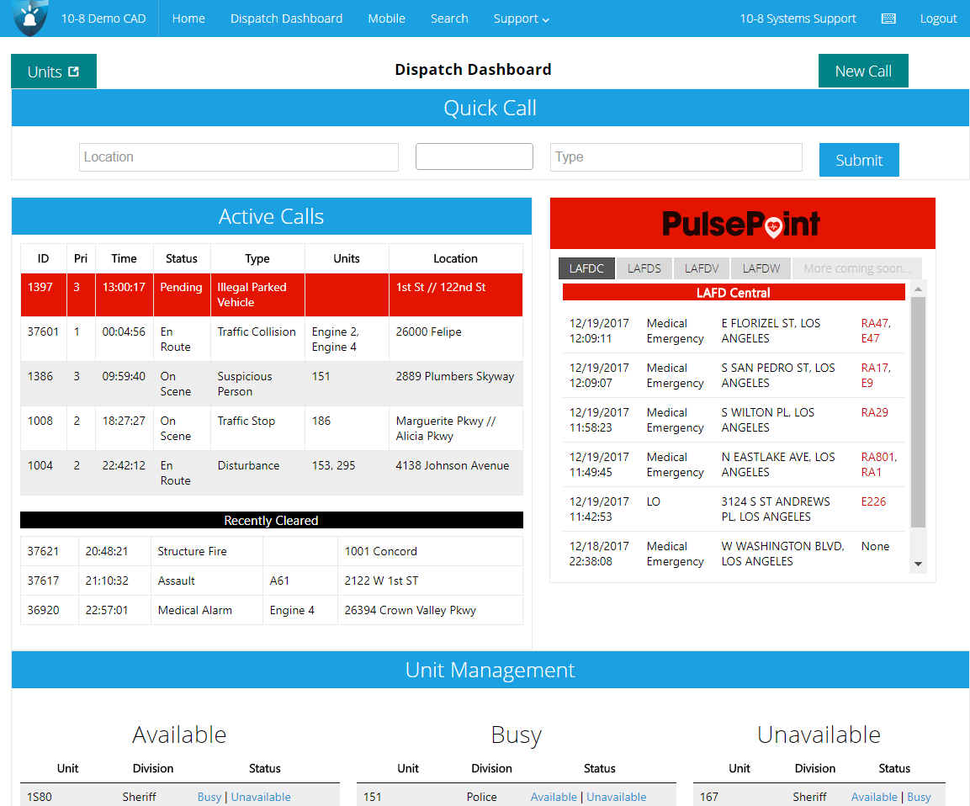Open the Dispatch Dashboard nav item
The width and height of the screenshot is (970, 806).
(286, 19)
